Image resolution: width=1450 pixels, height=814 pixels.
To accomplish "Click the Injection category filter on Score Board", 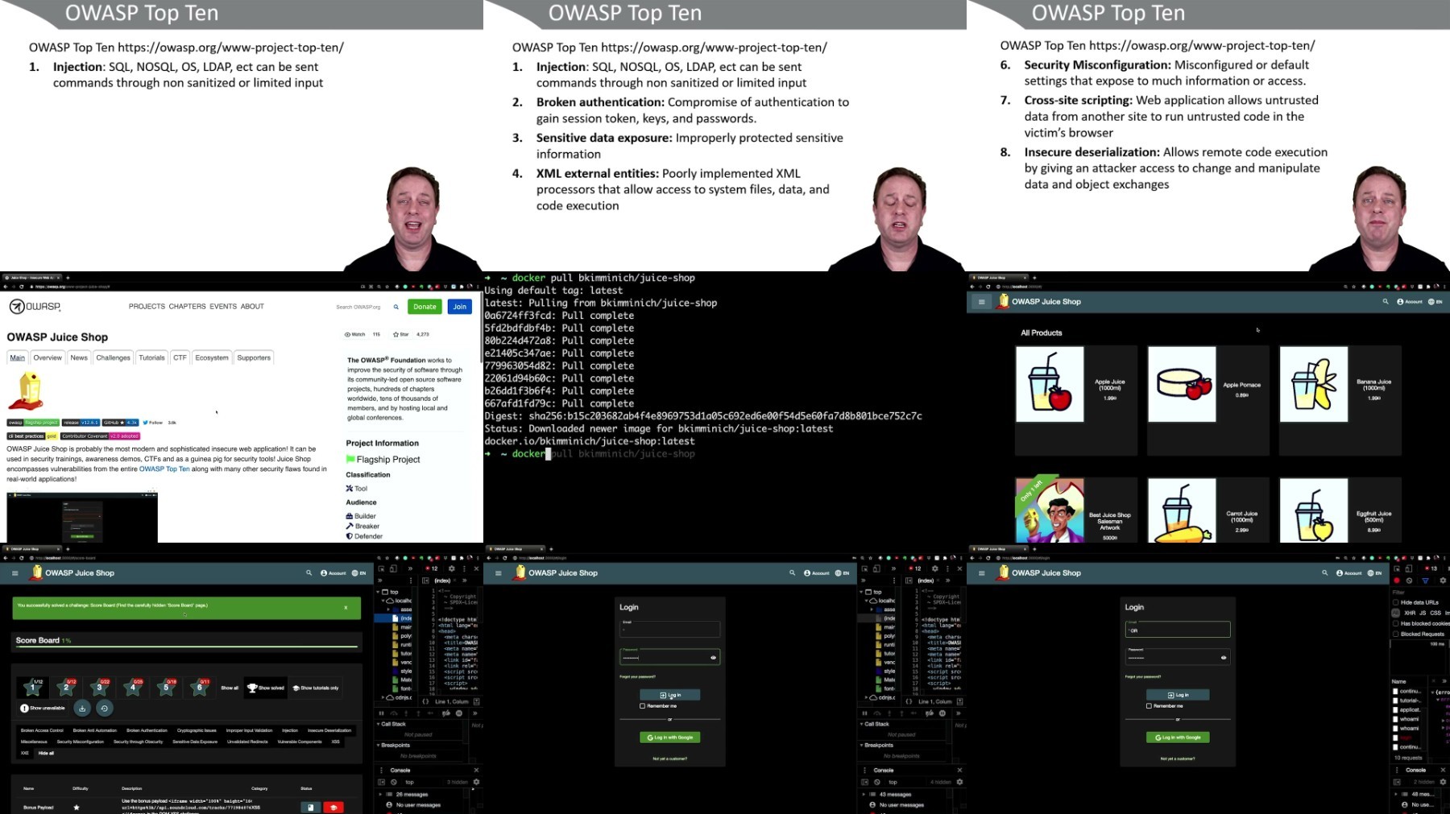I will click(290, 730).
